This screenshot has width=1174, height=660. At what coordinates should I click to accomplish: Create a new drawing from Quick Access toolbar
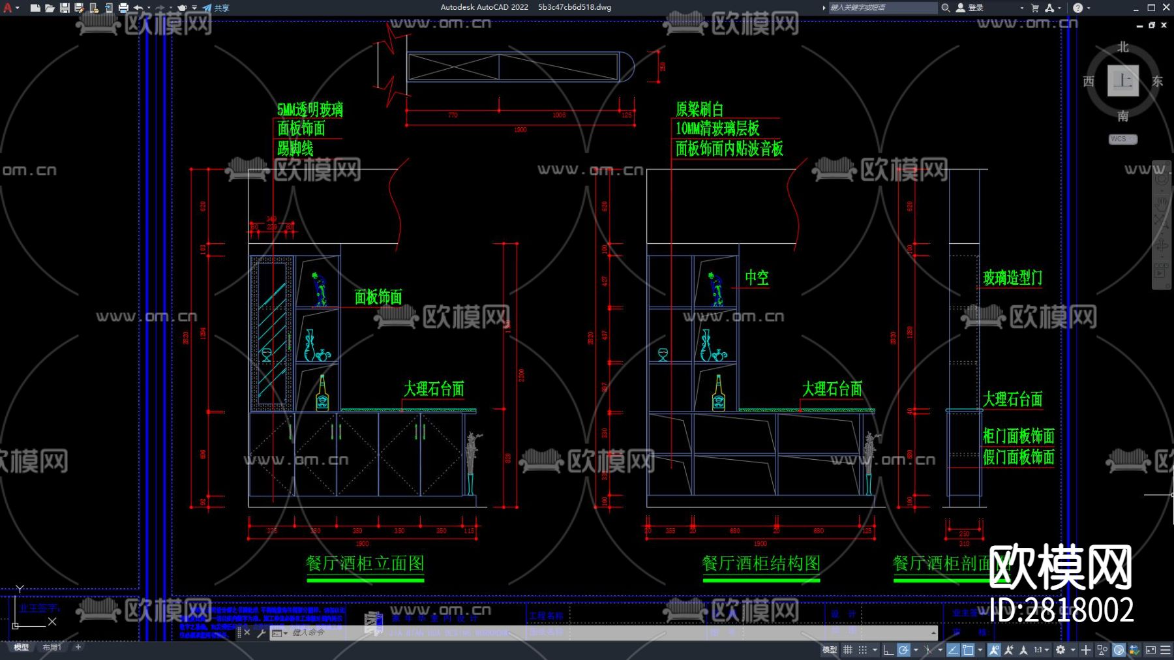click(x=35, y=8)
